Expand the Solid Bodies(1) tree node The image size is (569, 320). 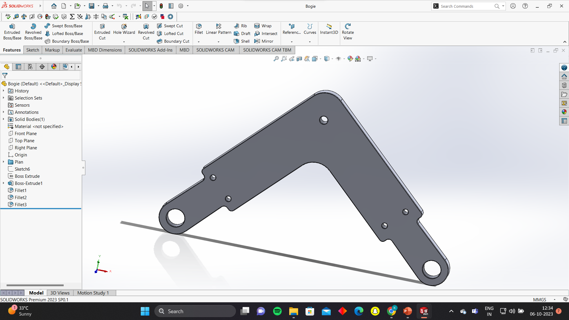4,119
